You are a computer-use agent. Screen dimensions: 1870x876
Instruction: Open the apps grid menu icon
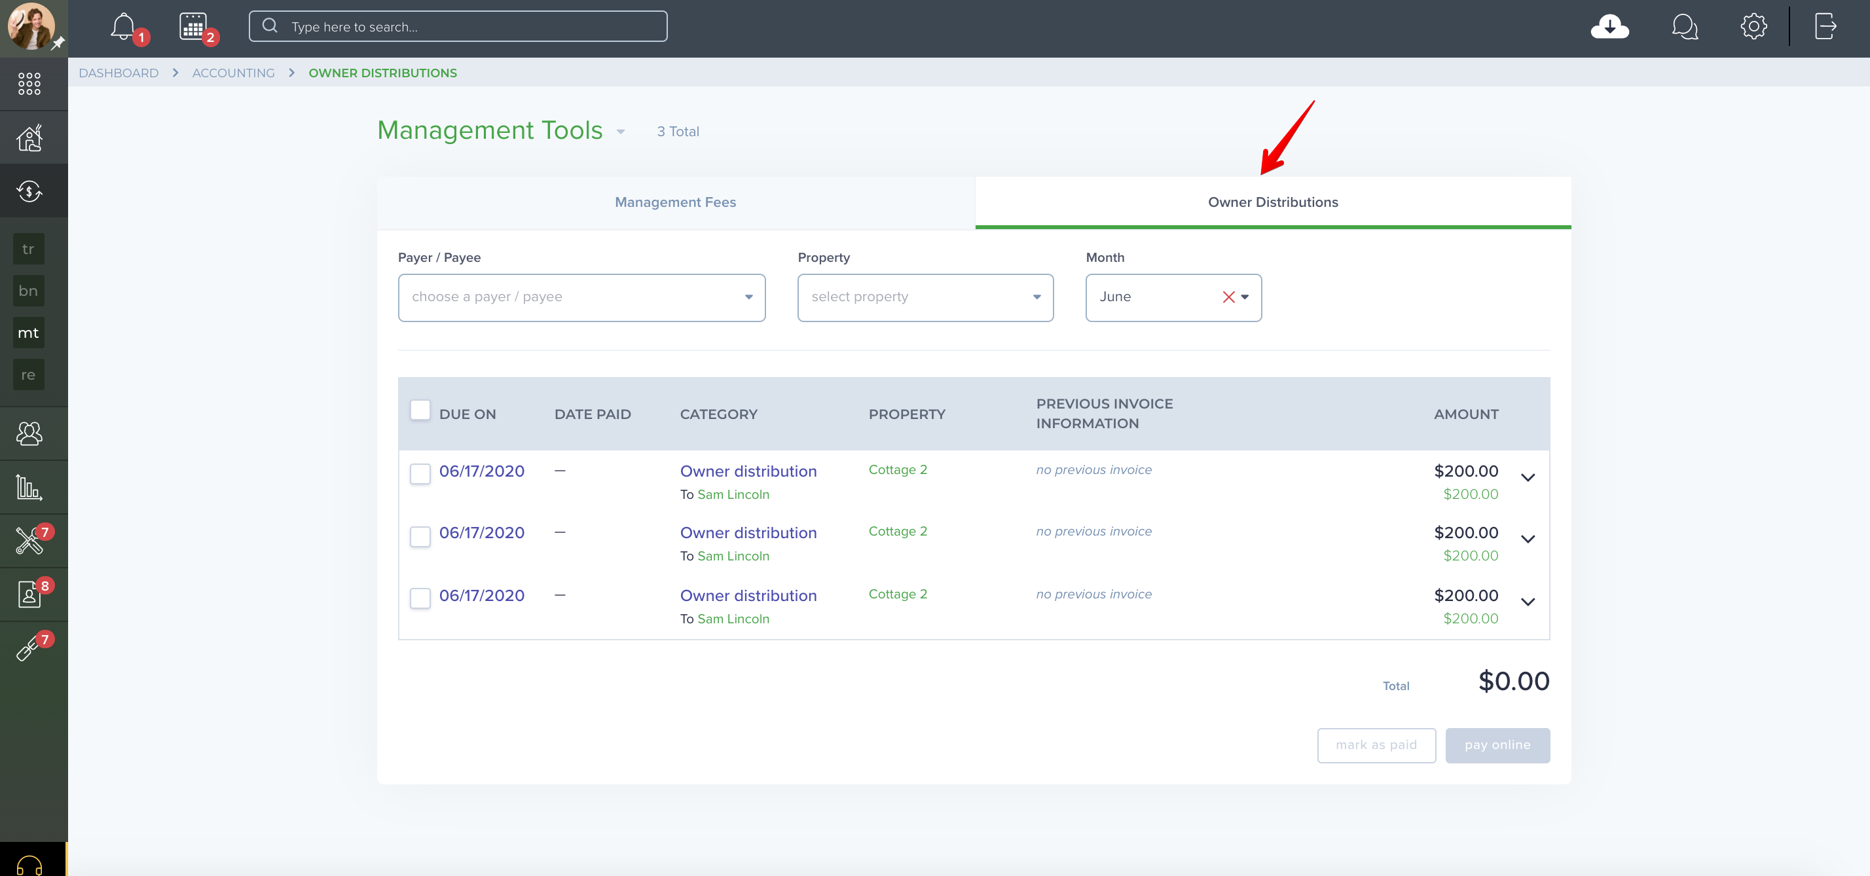[29, 83]
